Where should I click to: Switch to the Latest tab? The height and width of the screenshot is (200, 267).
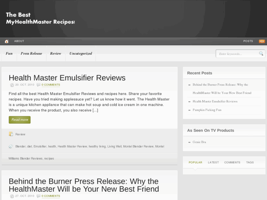(x=213, y=162)
